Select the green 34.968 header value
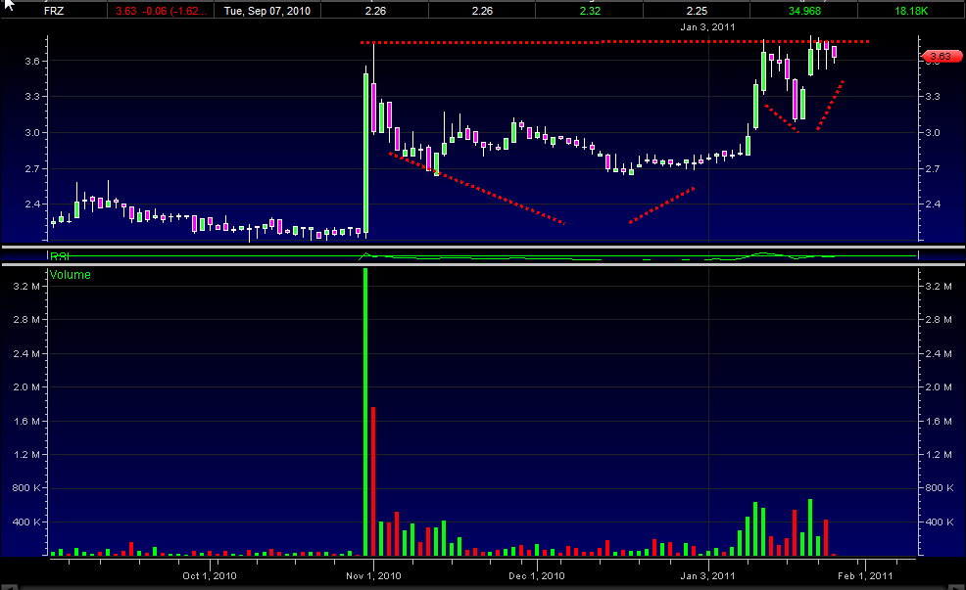The height and width of the screenshot is (590, 966). (804, 11)
